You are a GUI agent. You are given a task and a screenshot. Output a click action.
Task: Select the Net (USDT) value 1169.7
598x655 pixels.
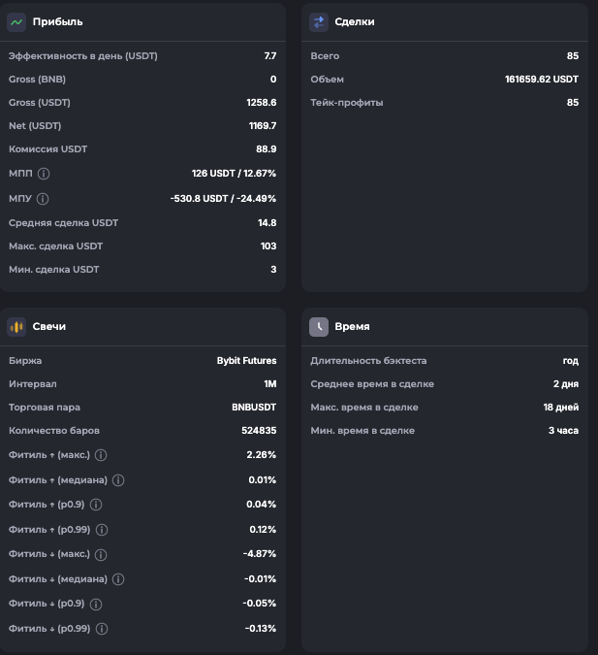tap(263, 126)
